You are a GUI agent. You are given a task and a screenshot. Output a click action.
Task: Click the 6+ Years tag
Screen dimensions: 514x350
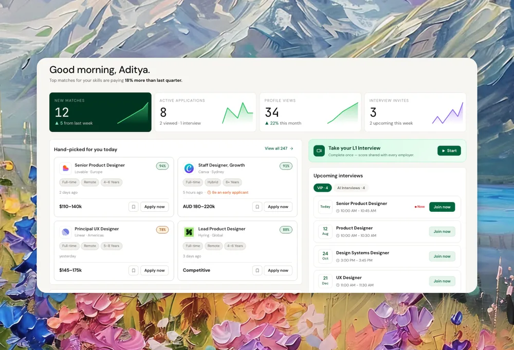pyautogui.click(x=232, y=182)
